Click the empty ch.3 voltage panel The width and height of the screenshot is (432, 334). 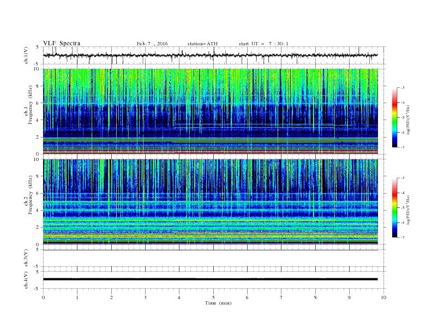click(214, 258)
